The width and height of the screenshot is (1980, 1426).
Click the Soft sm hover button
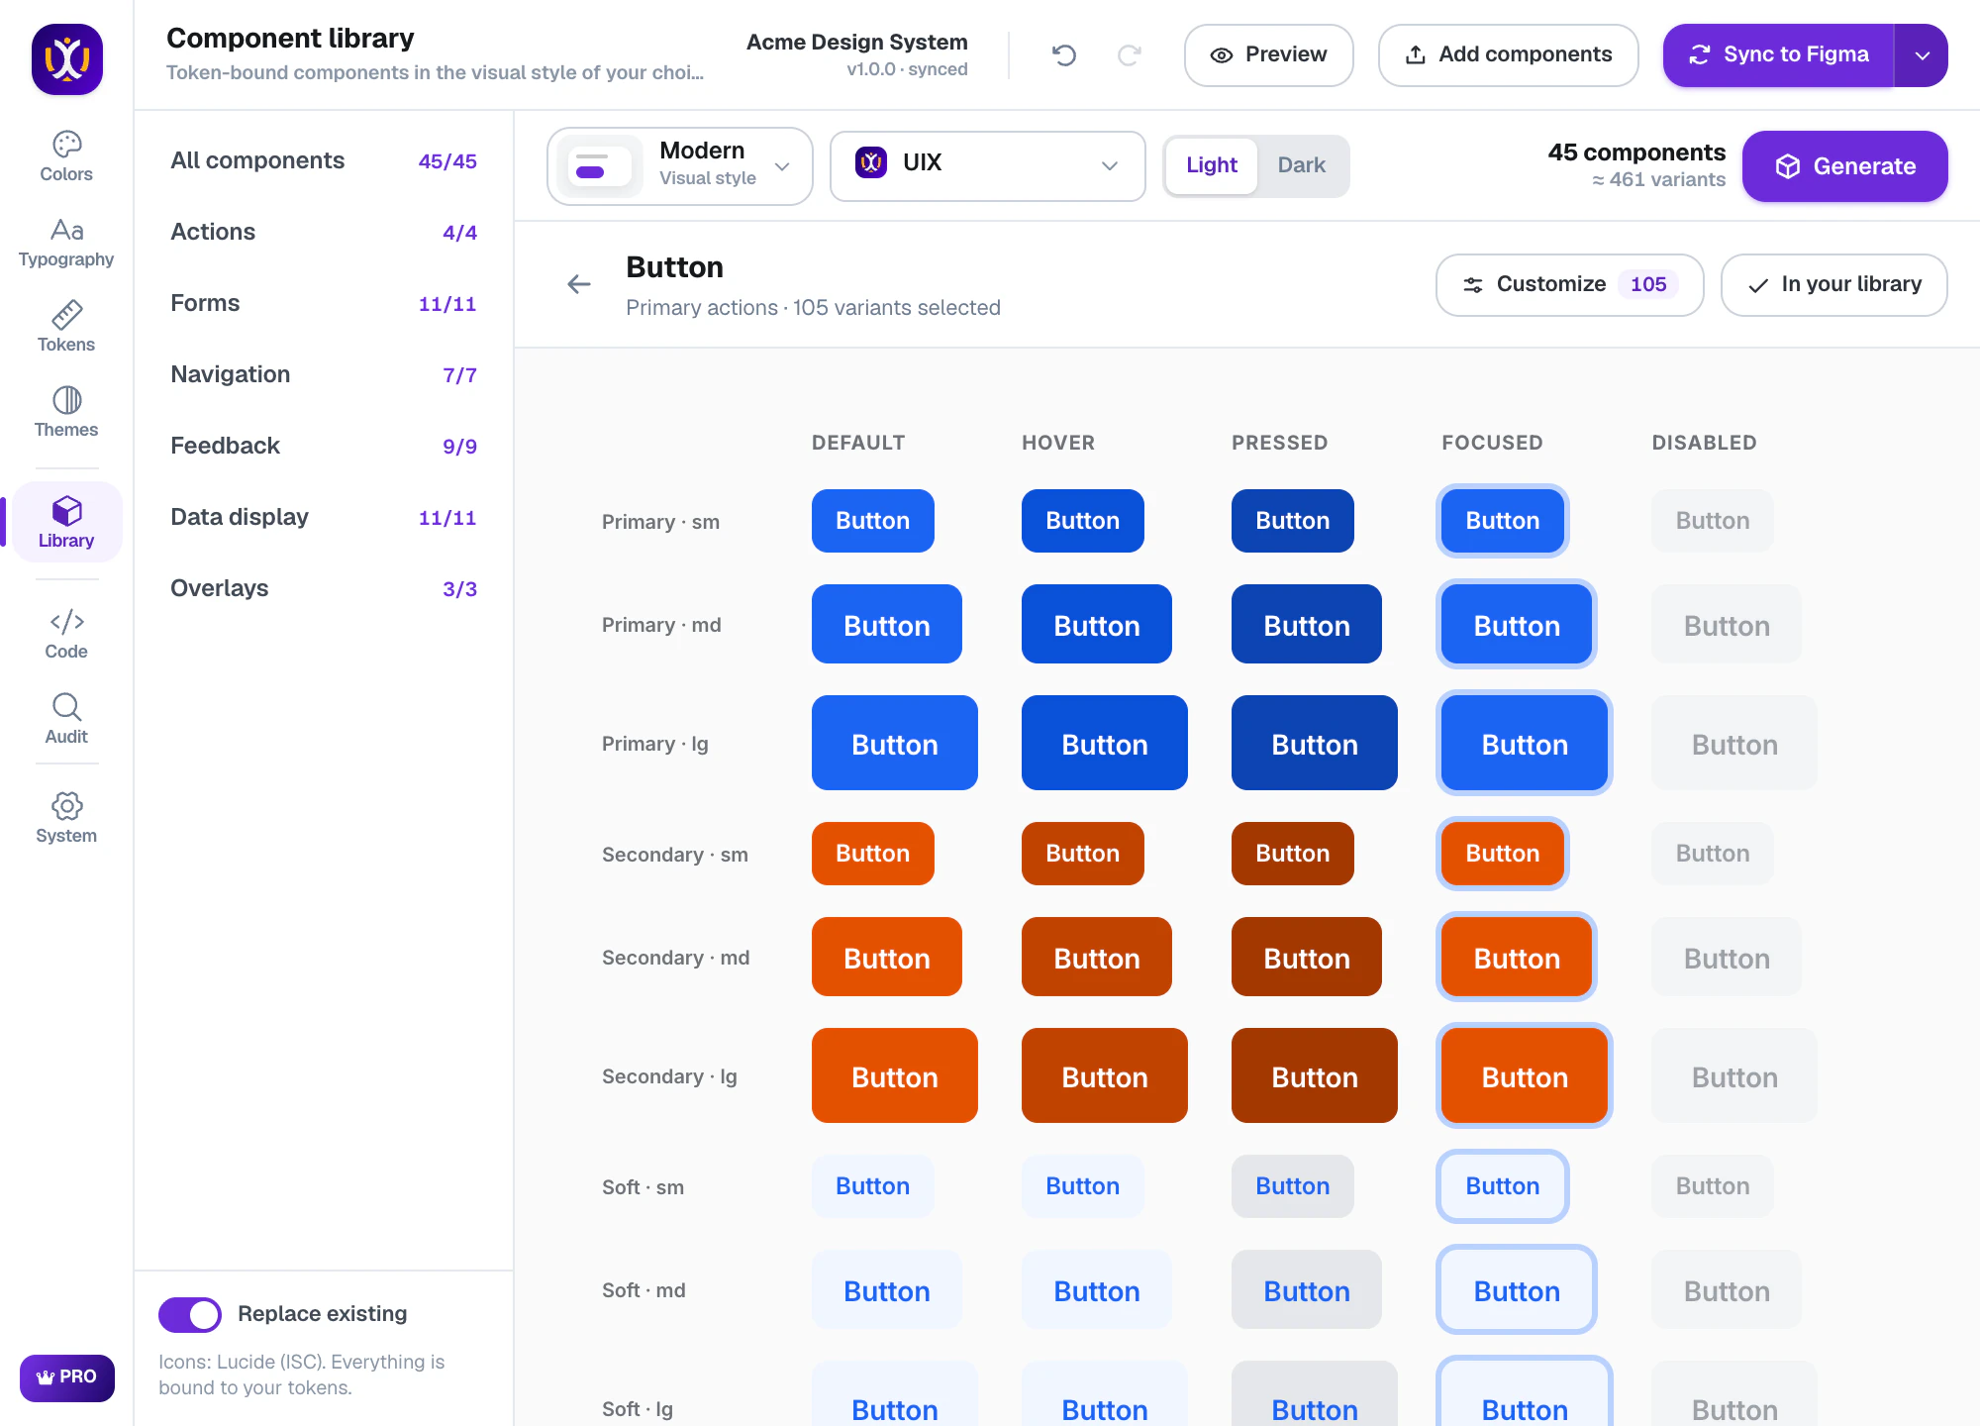pos(1082,1186)
